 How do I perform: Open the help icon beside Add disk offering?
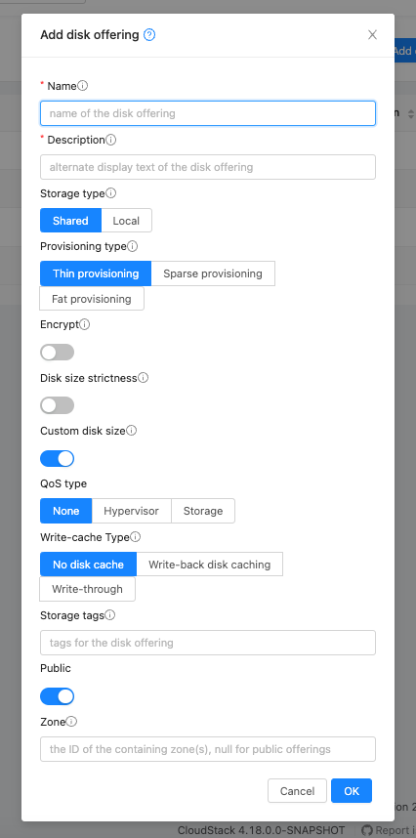coord(149,35)
